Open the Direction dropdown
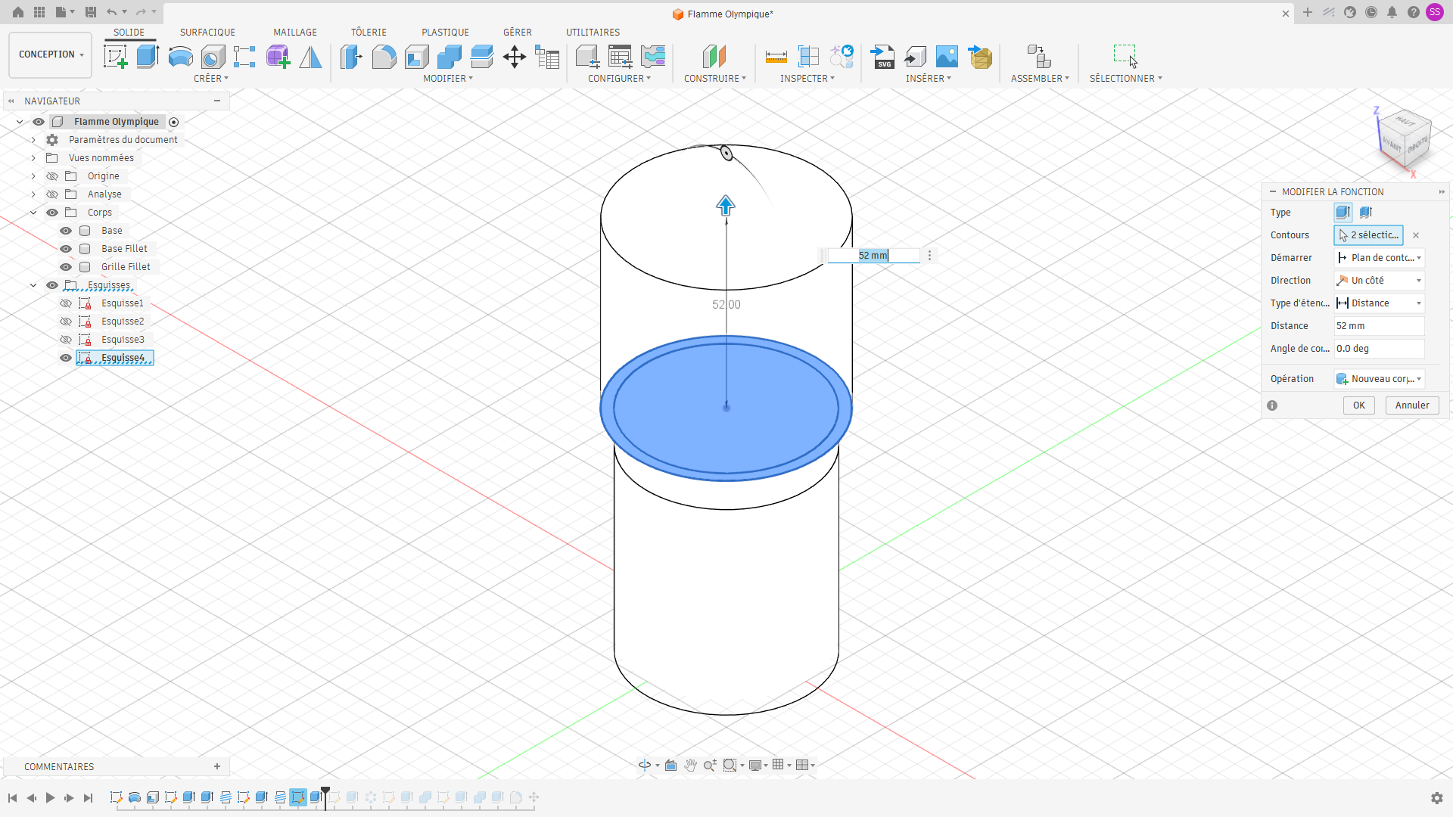This screenshot has width=1453, height=817. click(x=1379, y=281)
